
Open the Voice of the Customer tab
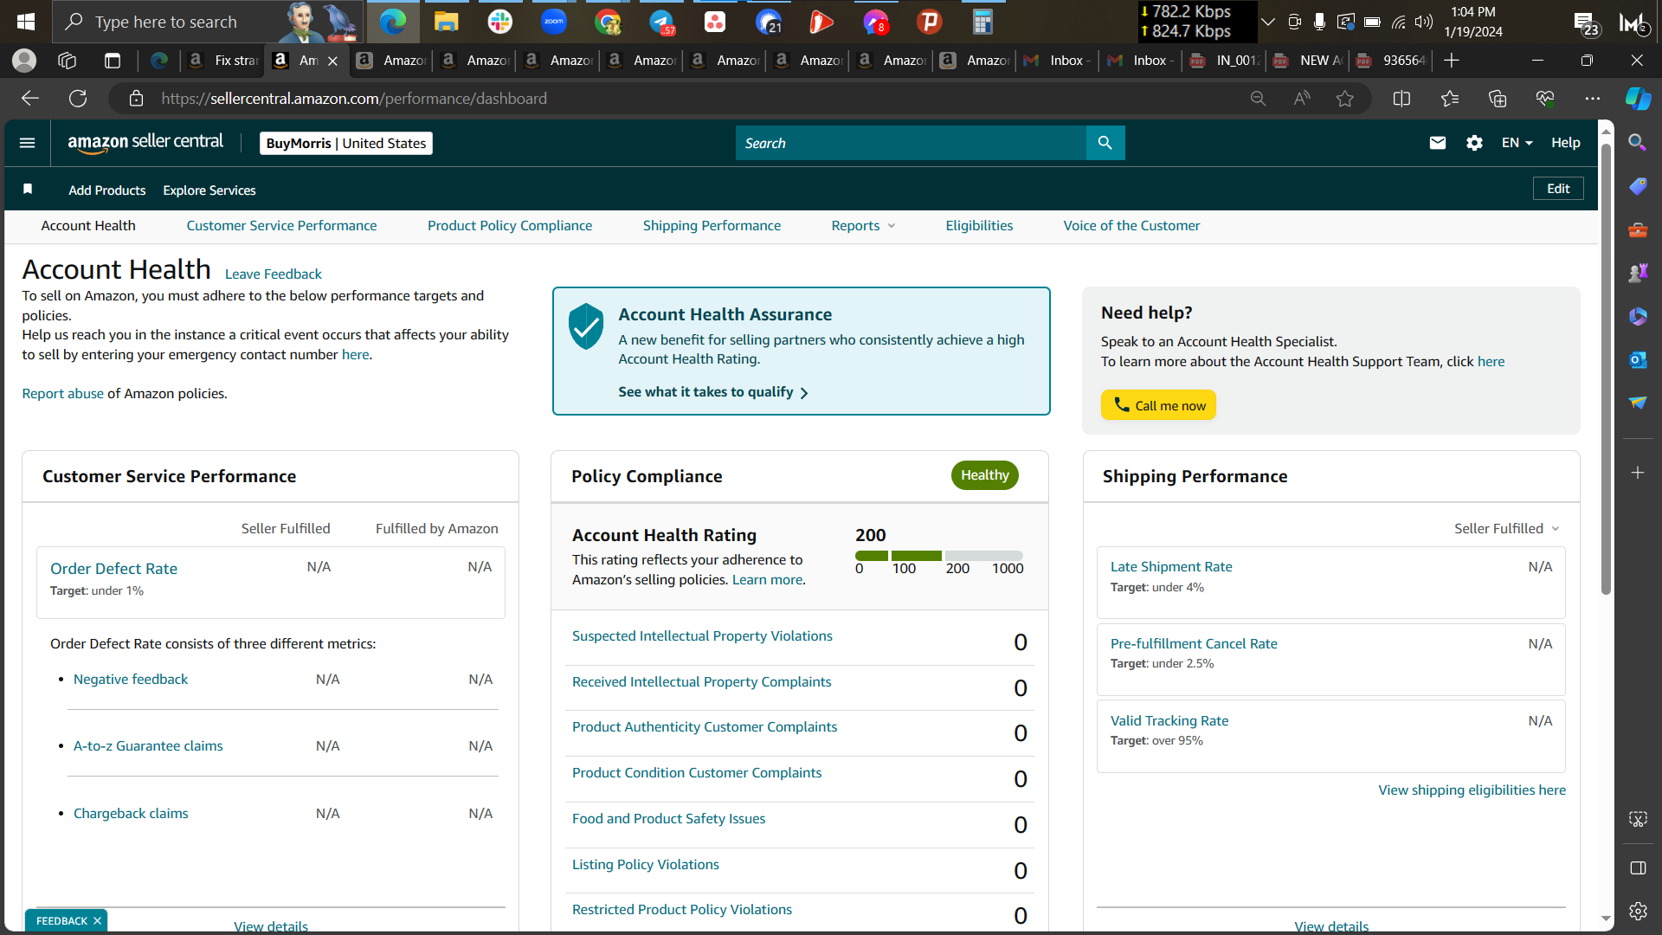(x=1131, y=226)
